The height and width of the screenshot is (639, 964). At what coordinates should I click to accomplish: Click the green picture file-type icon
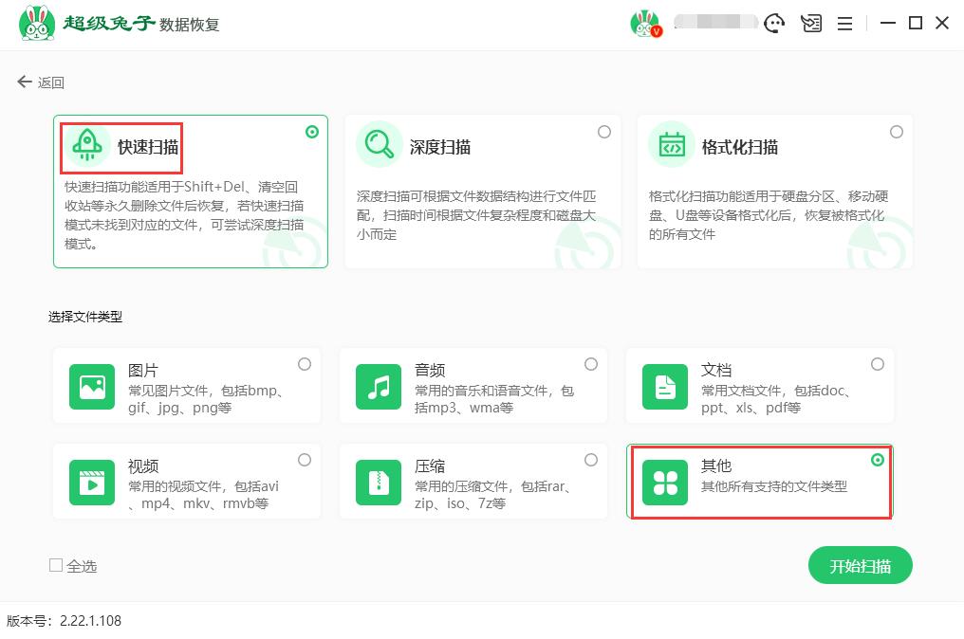92,387
